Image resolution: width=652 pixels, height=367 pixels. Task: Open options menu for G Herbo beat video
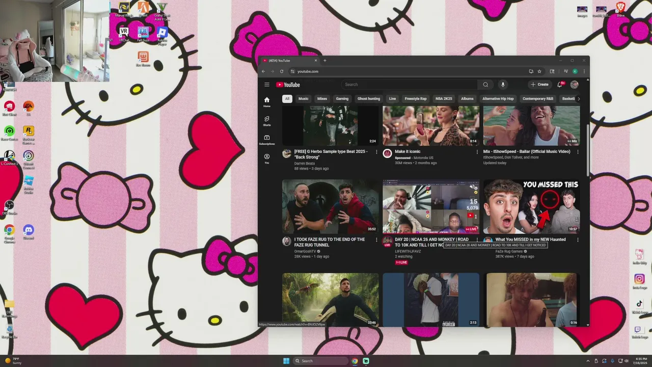pyautogui.click(x=376, y=152)
